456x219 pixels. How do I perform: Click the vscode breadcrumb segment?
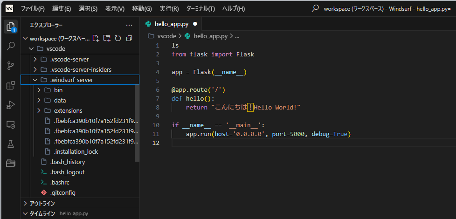(x=166, y=36)
